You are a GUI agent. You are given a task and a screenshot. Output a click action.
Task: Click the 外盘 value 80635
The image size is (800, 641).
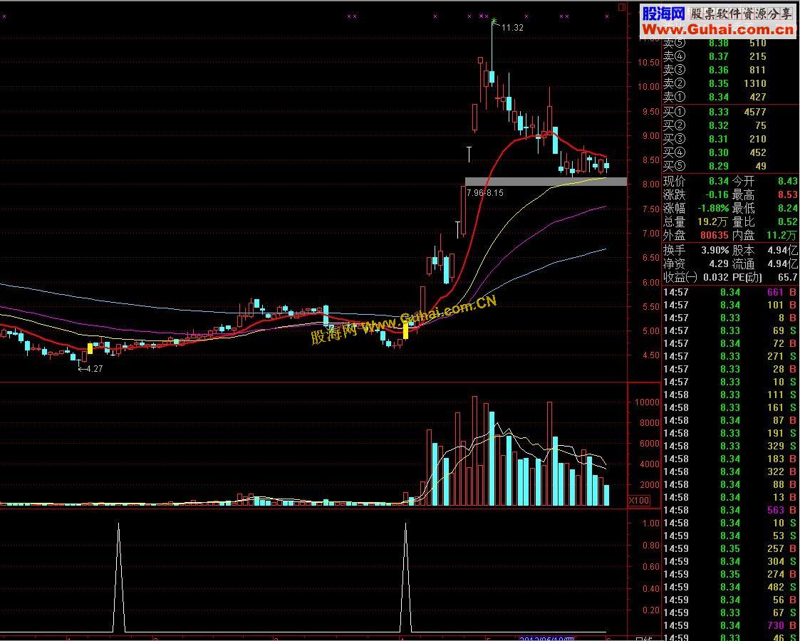[x=715, y=235]
